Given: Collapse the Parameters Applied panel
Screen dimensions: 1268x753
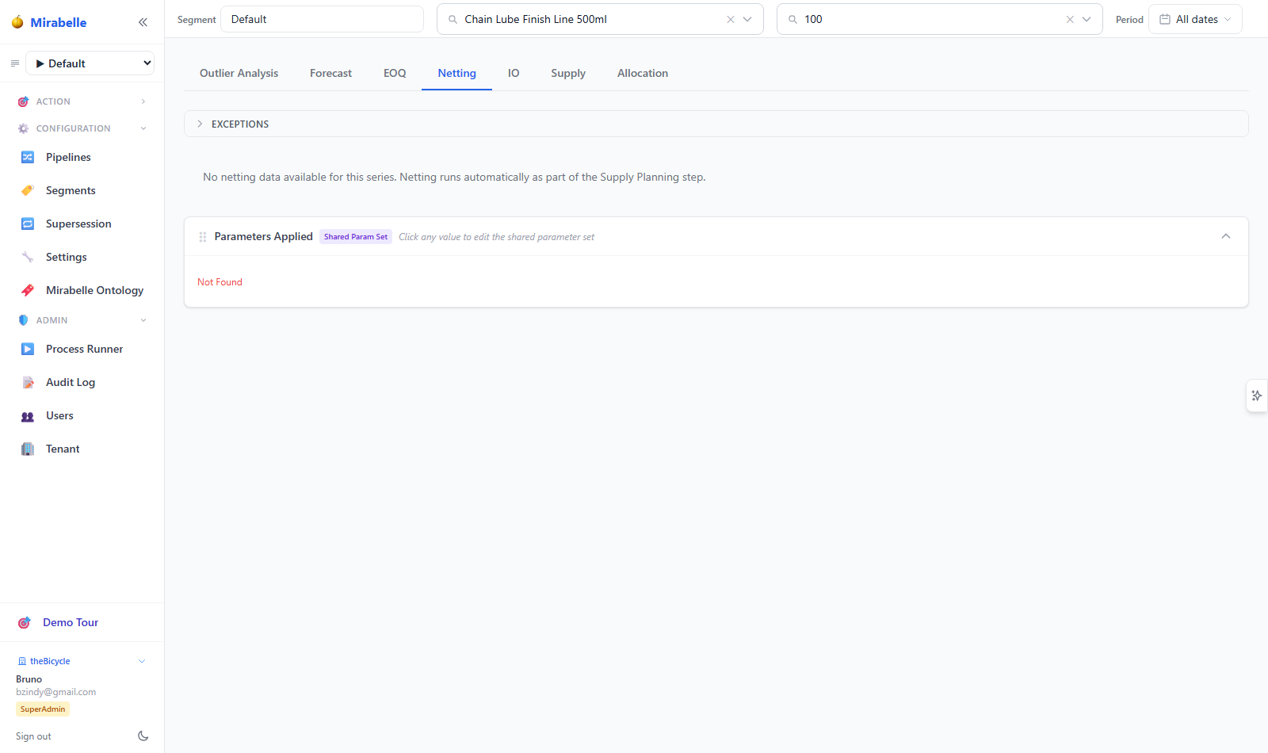Looking at the screenshot, I should (1226, 236).
